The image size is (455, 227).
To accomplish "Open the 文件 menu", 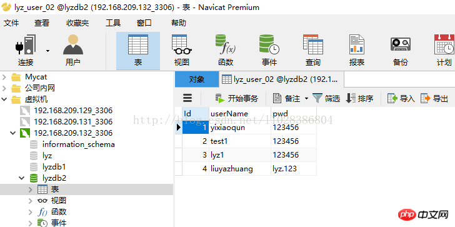I will [x=11, y=23].
